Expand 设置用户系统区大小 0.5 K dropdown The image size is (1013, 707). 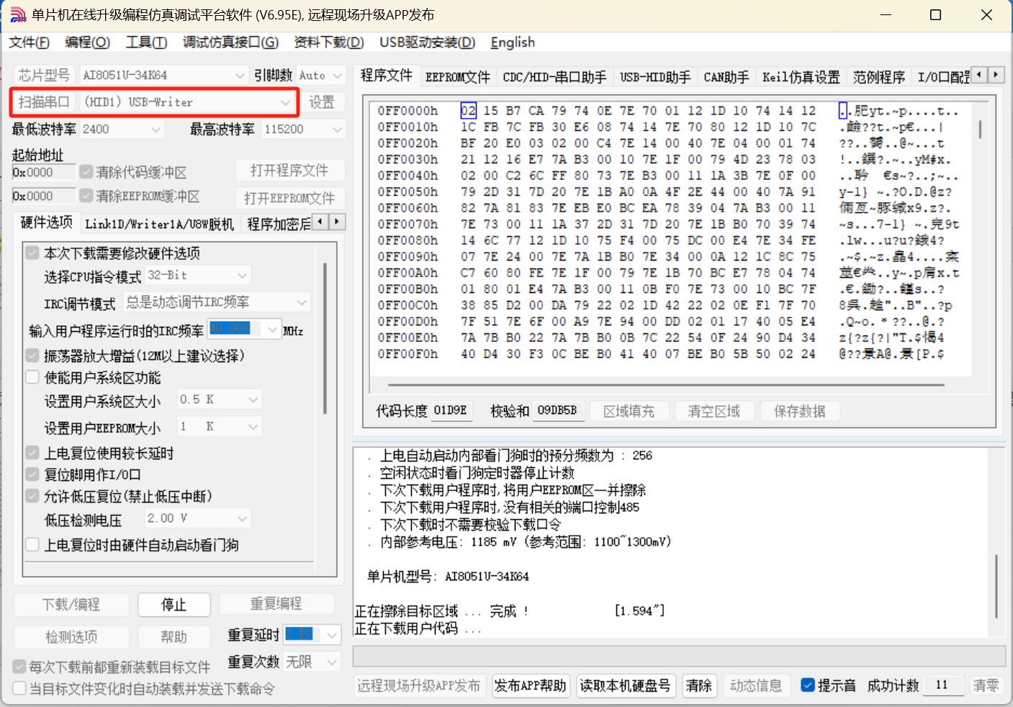coord(253,400)
